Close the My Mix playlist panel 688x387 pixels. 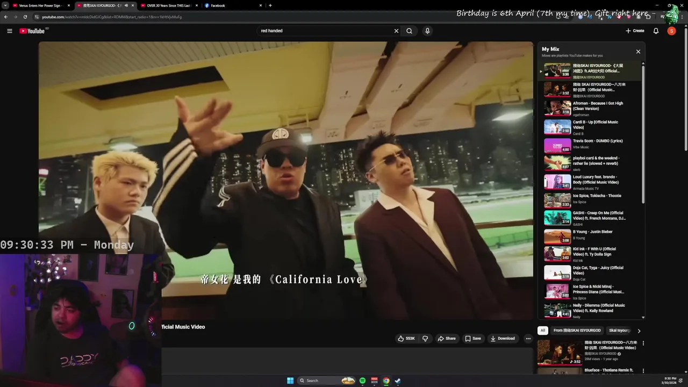(x=638, y=52)
